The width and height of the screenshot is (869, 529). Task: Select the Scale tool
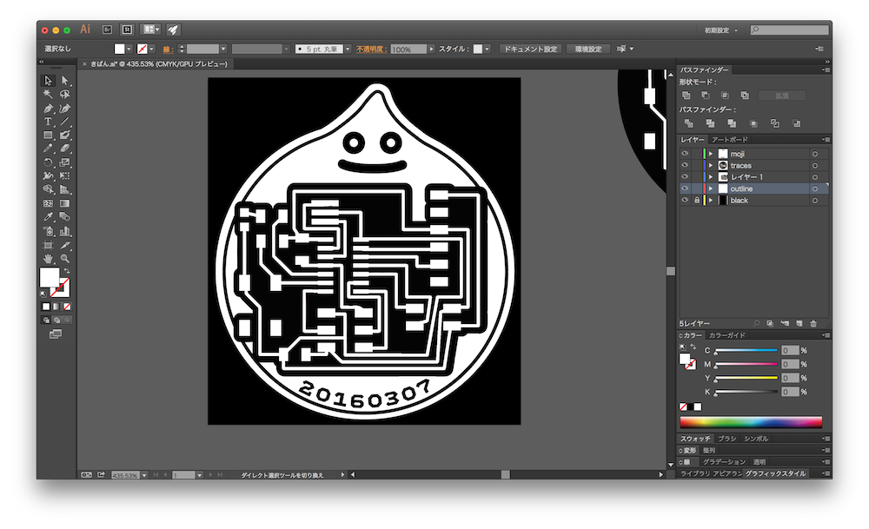pyautogui.click(x=65, y=162)
